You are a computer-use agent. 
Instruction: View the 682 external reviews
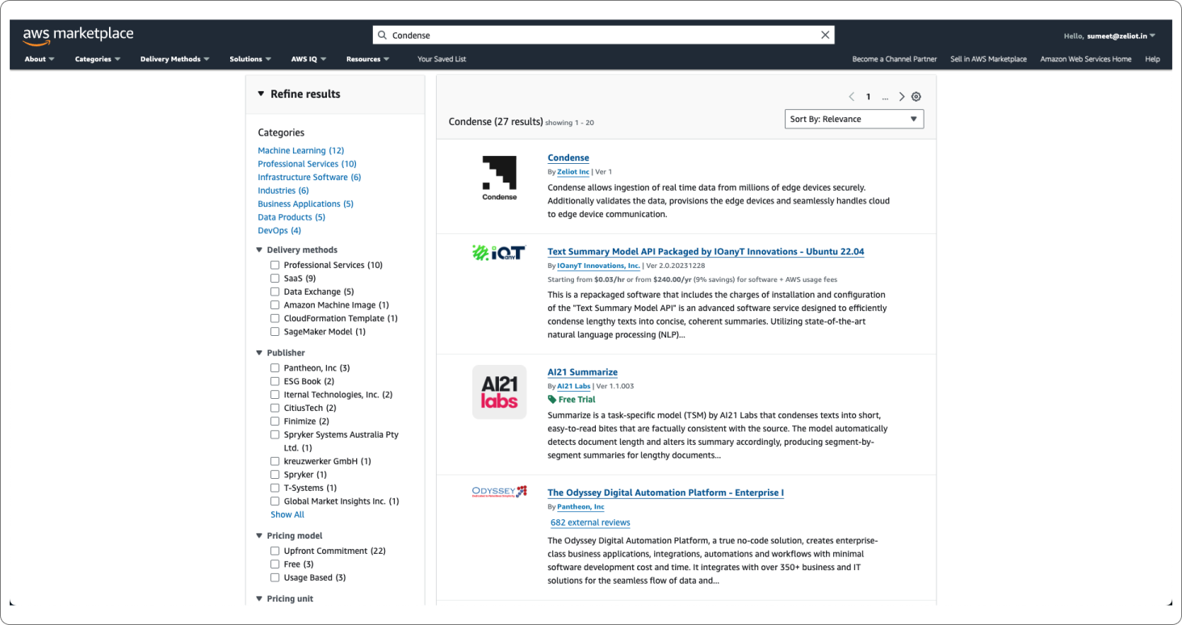(x=590, y=522)
